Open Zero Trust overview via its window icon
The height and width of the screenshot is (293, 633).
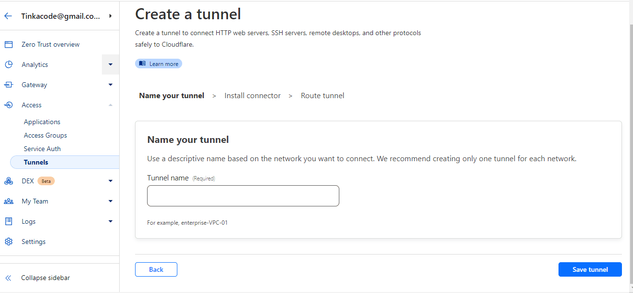click(x=8, y=44)
